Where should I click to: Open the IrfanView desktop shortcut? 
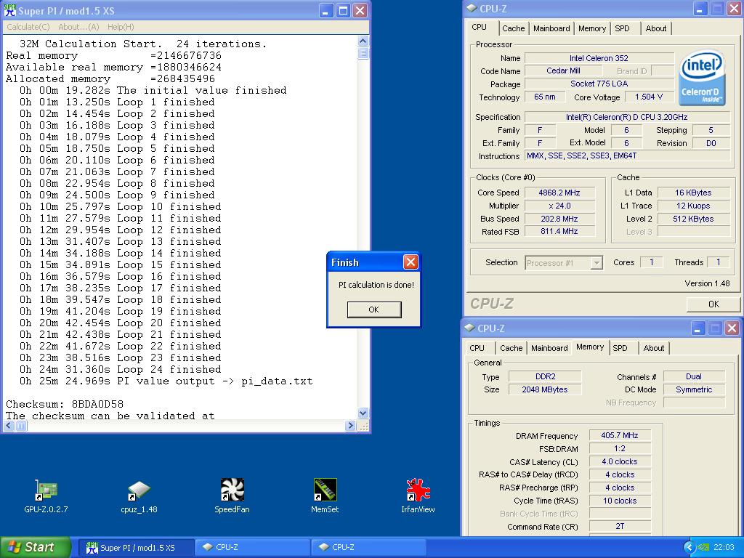(x=418, y=496)
